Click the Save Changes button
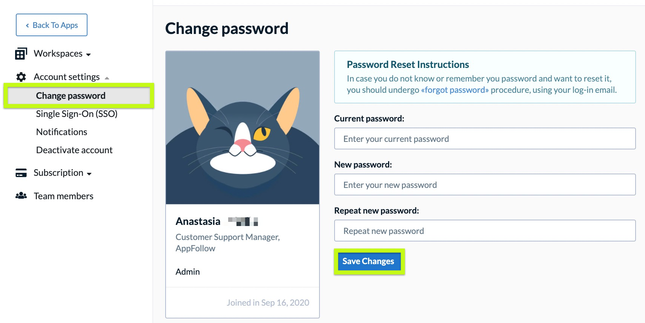This screenshot has height=323, width=645. [x=369, y=261]
